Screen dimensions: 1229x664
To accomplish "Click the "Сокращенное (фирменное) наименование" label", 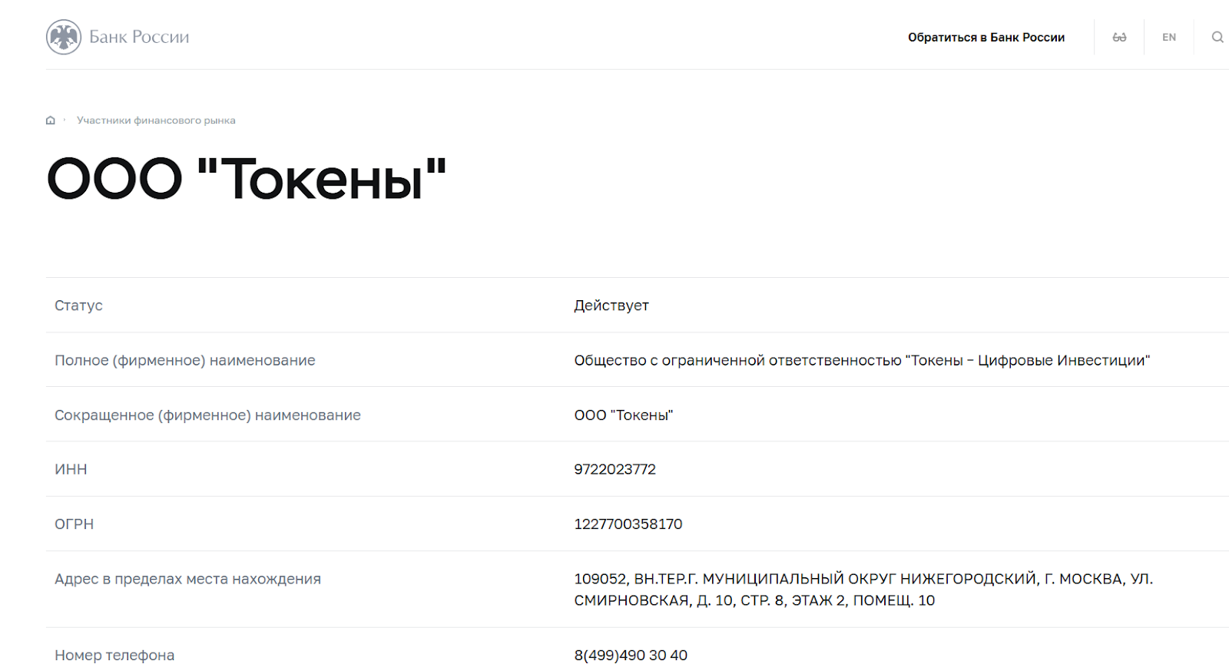I will click(x=207, y=415).
